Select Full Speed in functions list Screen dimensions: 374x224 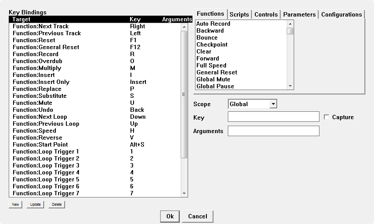coord(241,65)
